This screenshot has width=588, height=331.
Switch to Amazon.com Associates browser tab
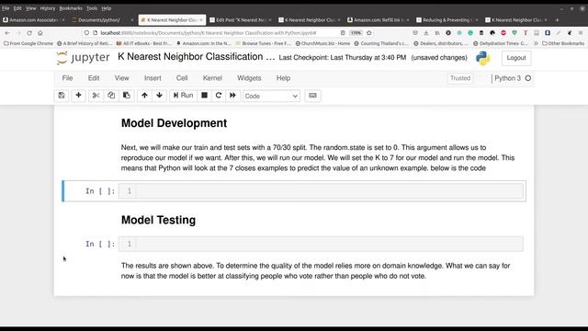(34, 20)
